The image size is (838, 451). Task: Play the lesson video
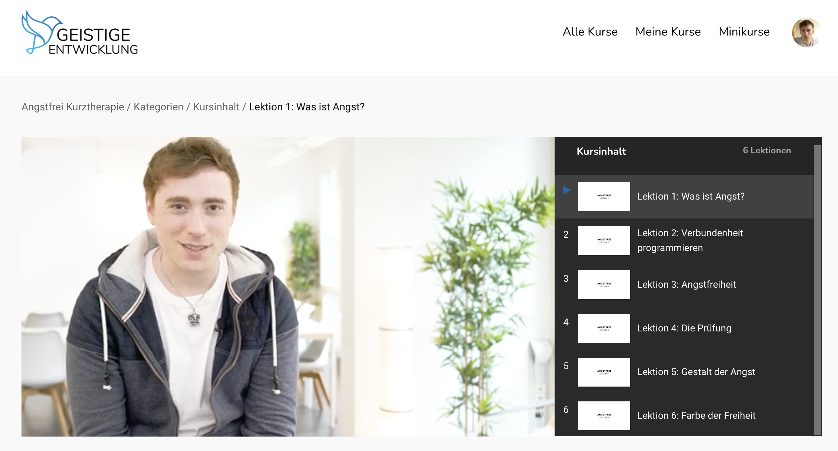287,287
